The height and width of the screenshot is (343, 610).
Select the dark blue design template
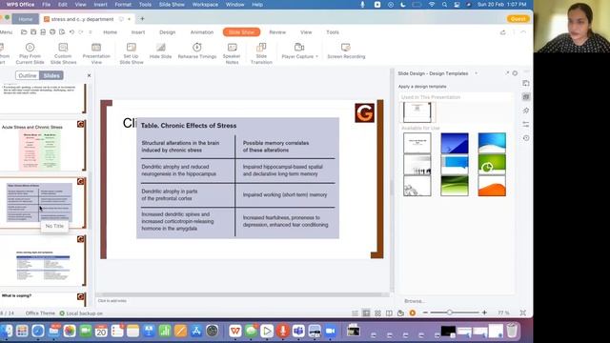click(x=455, y=143)
